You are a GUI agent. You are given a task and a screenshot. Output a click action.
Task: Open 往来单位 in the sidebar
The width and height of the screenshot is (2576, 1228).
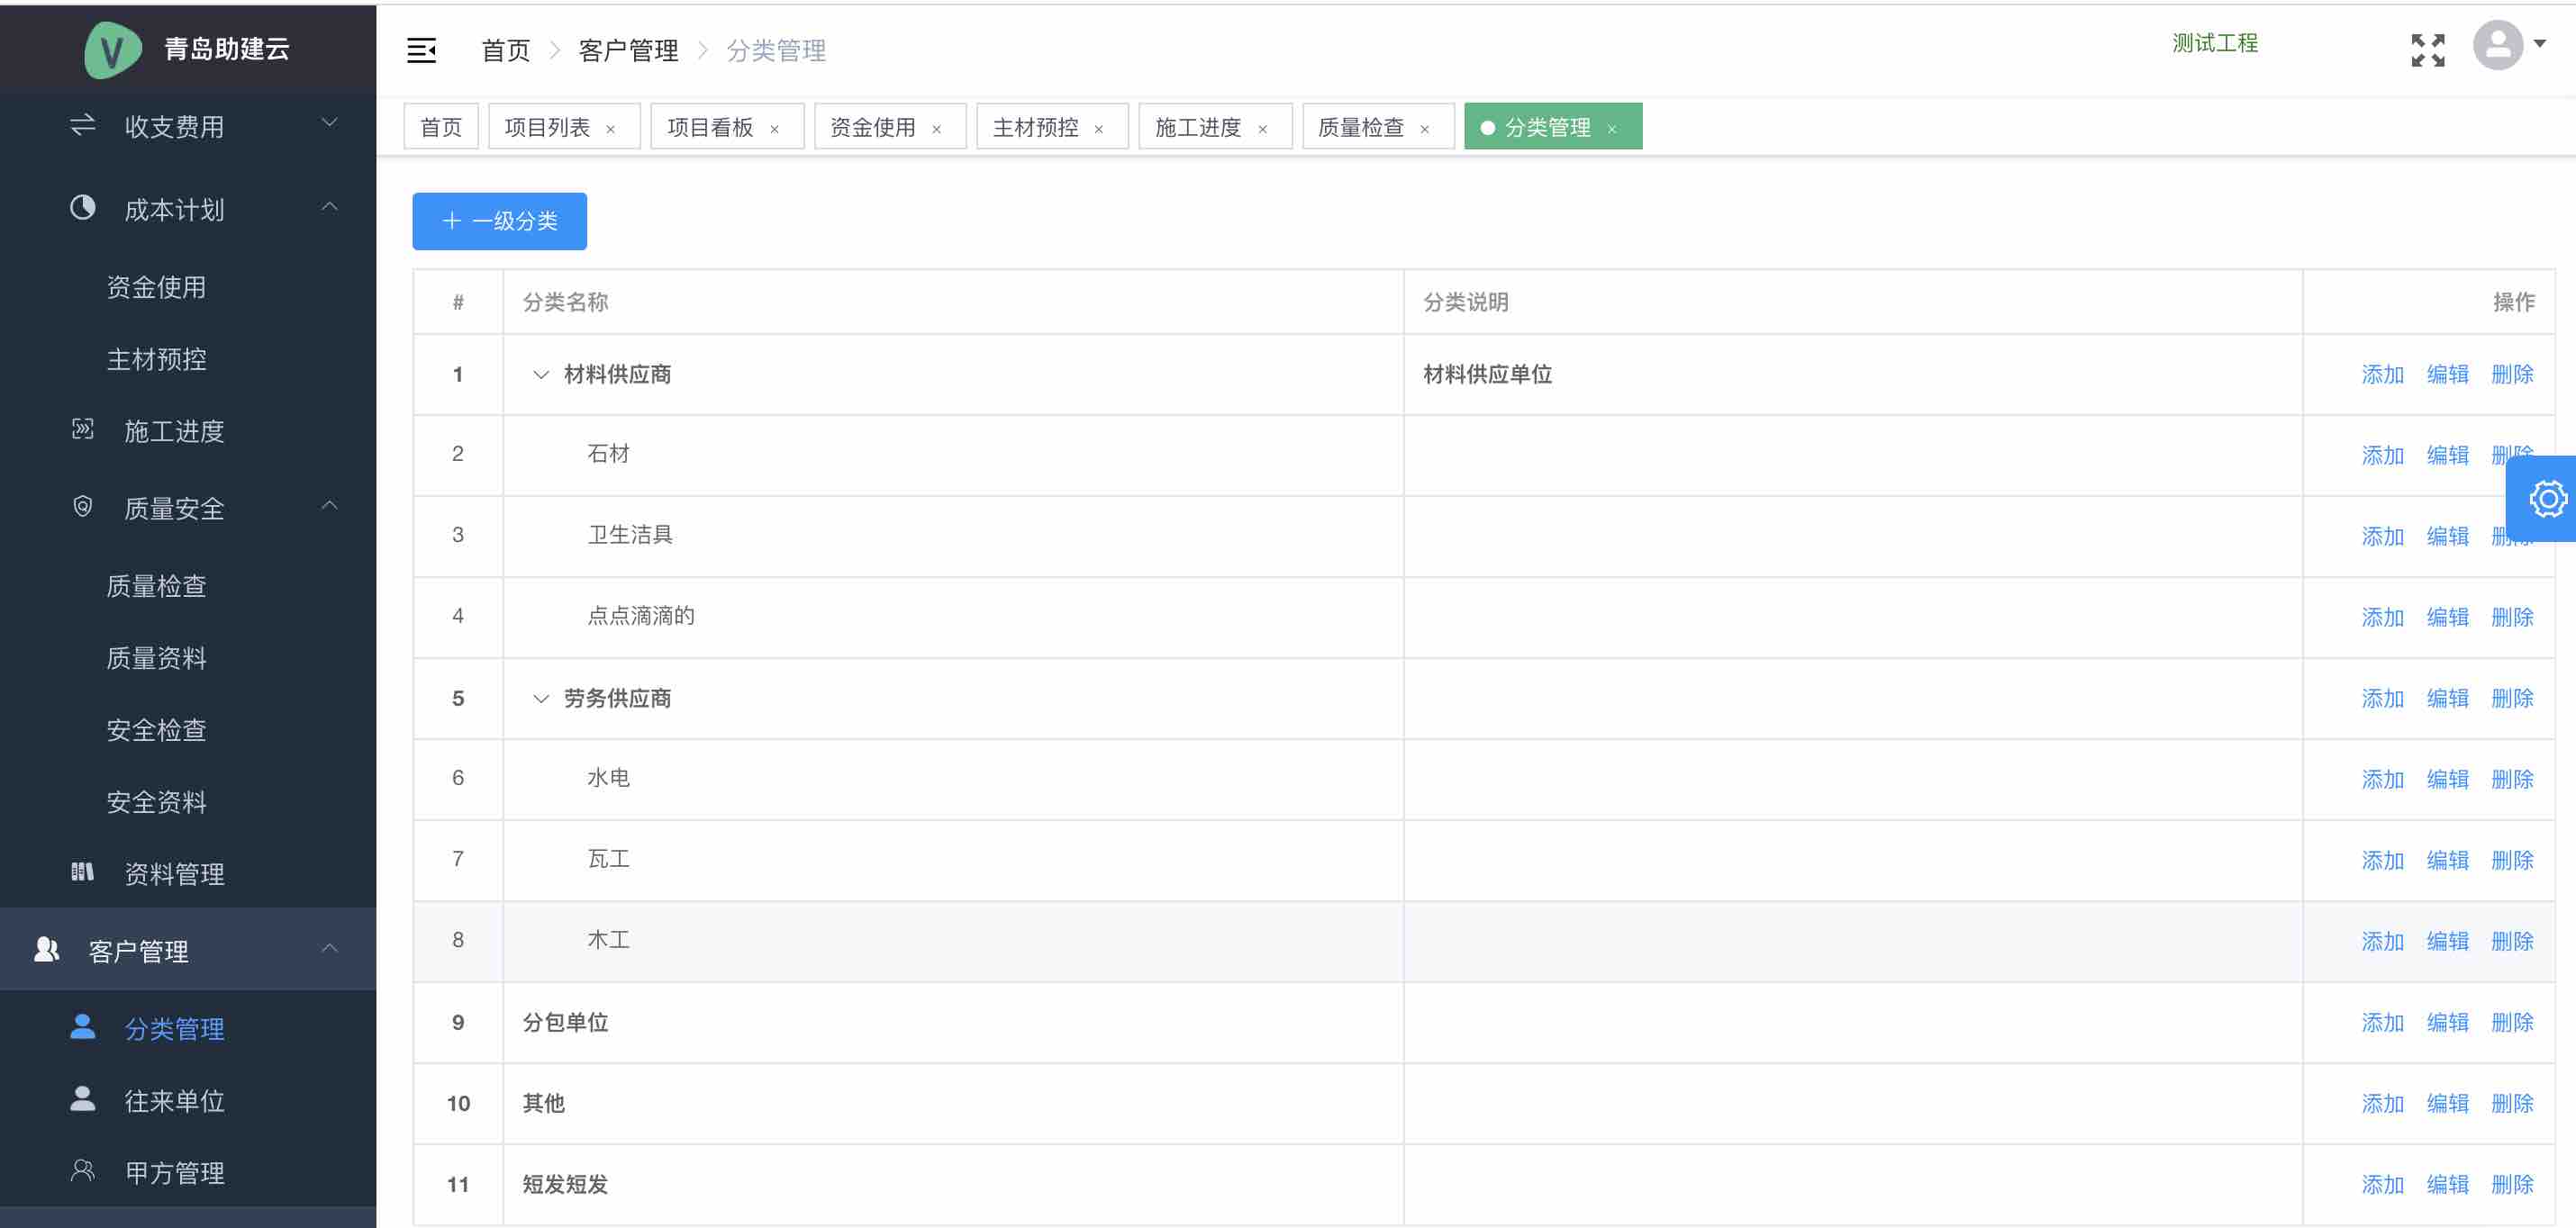click(174, 1100)
